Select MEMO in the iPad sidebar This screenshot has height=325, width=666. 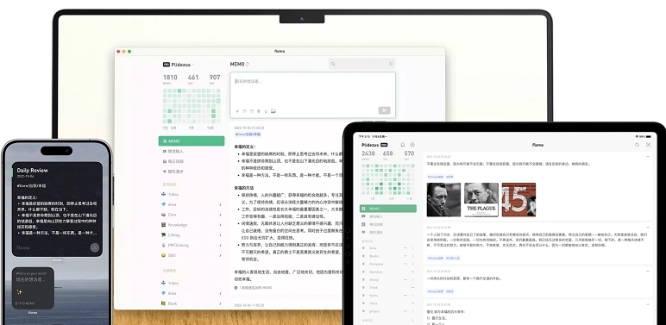coord(388,209)
